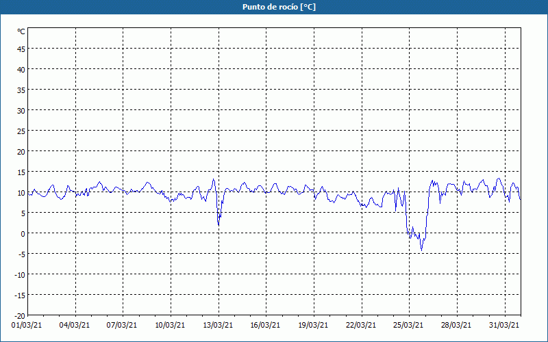Select the 30 value on y-axis
This screenshot has width=548, height=342.
21,111
